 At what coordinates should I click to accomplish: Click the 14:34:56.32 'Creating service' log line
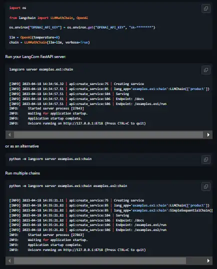[x=76, y=84]
